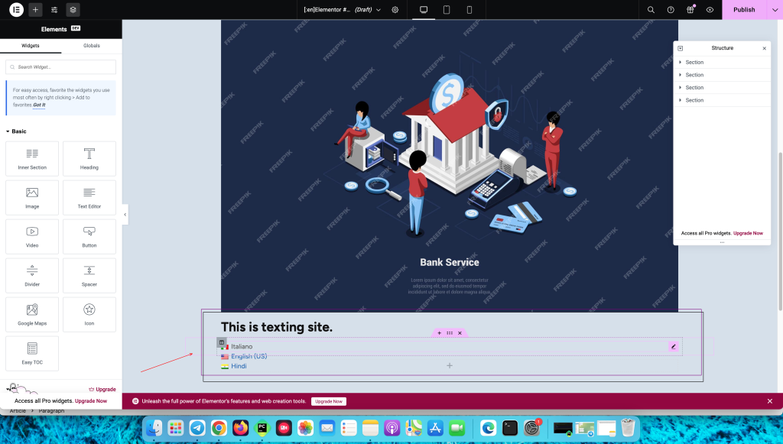The width and height of the screenshot is (783, 444).
Task: Click the Upgrade link with crown icon
Action: point(102,389)
